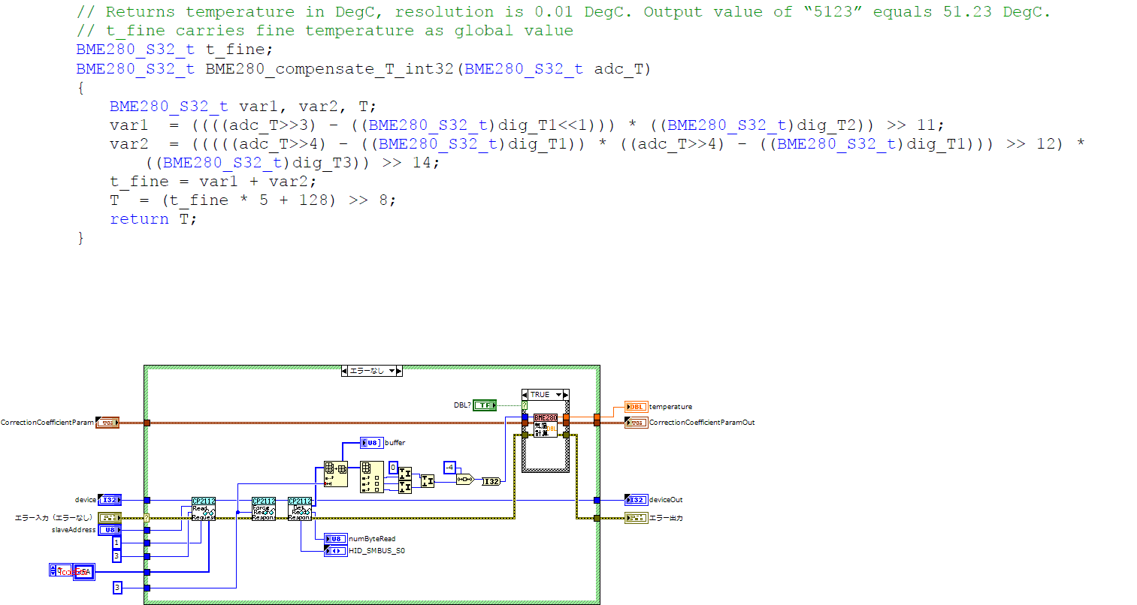Select the temperature DBL indicator terminal
The width and height of the screenshot is (1137, 605).
[x=636, y=407]
